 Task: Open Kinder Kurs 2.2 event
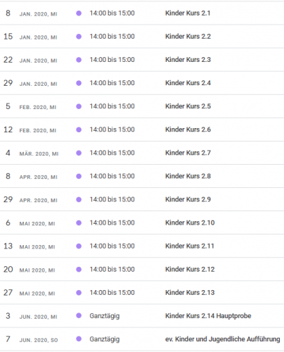pyautogui.click(x=188, y=37)
